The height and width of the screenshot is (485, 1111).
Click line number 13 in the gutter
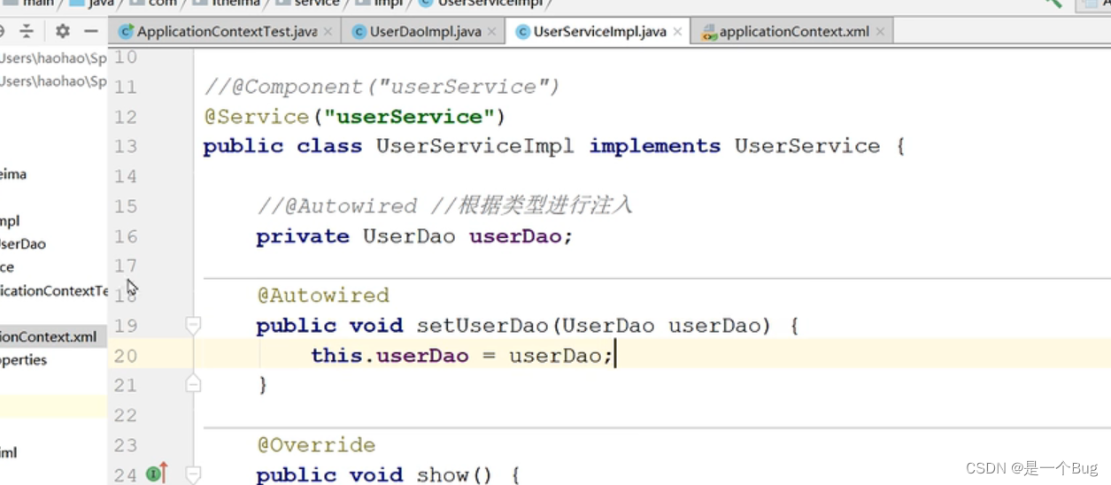coord(126,146)
